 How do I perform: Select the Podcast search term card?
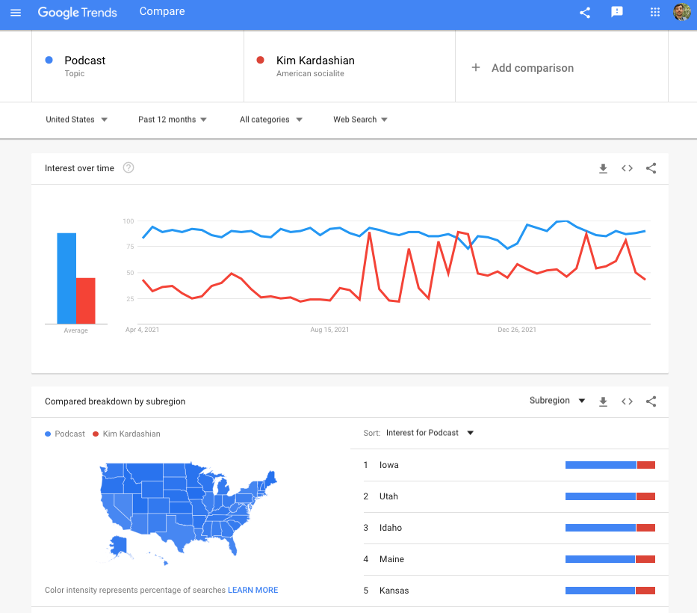pos(137,67)
